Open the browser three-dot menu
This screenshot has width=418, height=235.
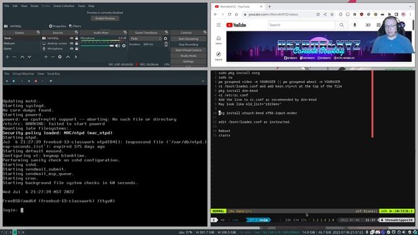pyautogui.click(x=411, y=14)
